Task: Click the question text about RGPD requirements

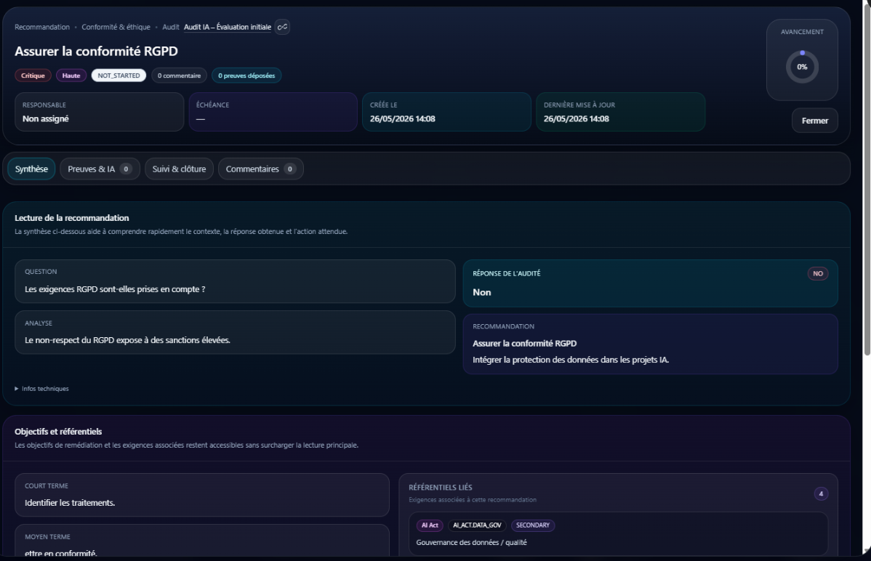Action: click(x=115, y=289)
